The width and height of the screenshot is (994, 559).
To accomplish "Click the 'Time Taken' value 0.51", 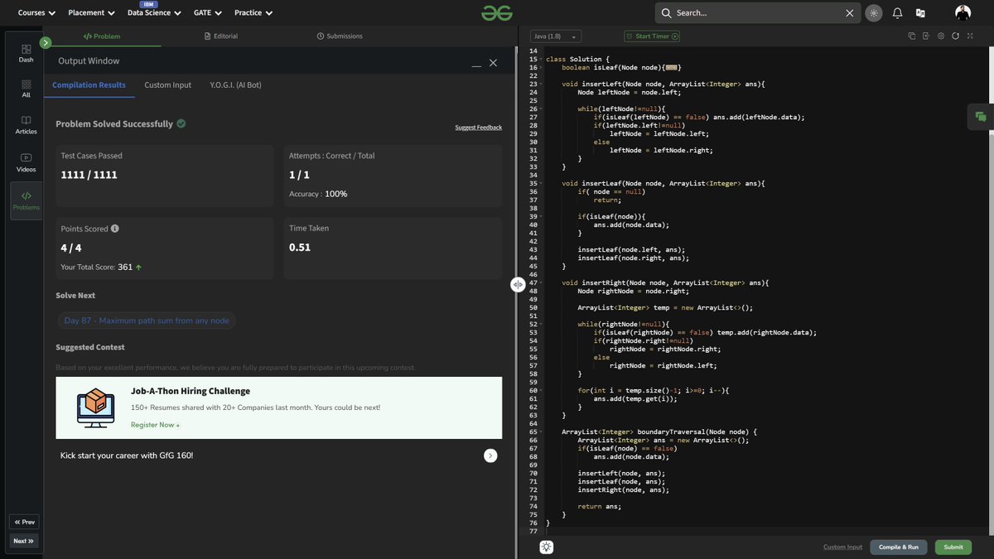I will pos(300,248).
